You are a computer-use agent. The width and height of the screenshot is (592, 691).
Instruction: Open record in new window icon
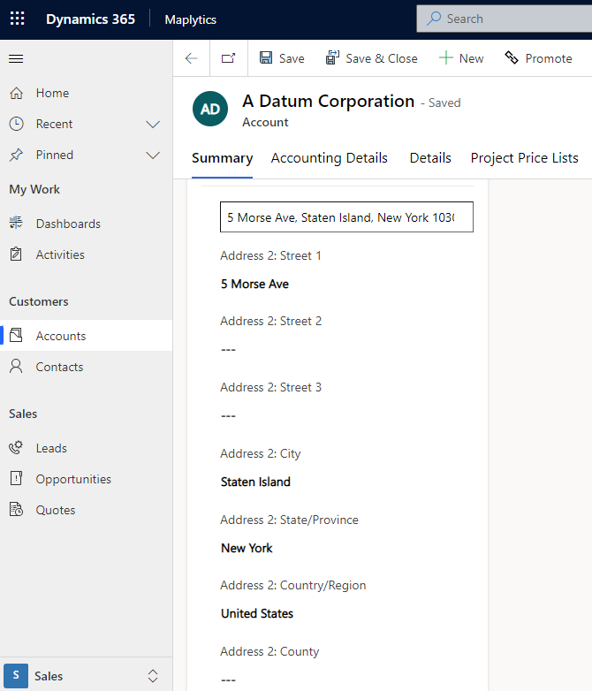228,58
